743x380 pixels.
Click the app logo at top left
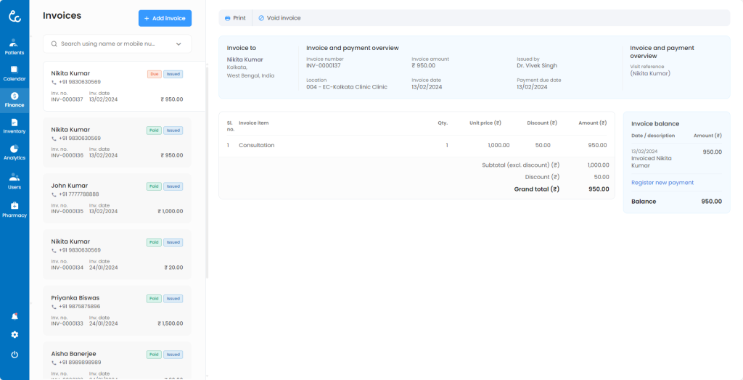(15, 16)
